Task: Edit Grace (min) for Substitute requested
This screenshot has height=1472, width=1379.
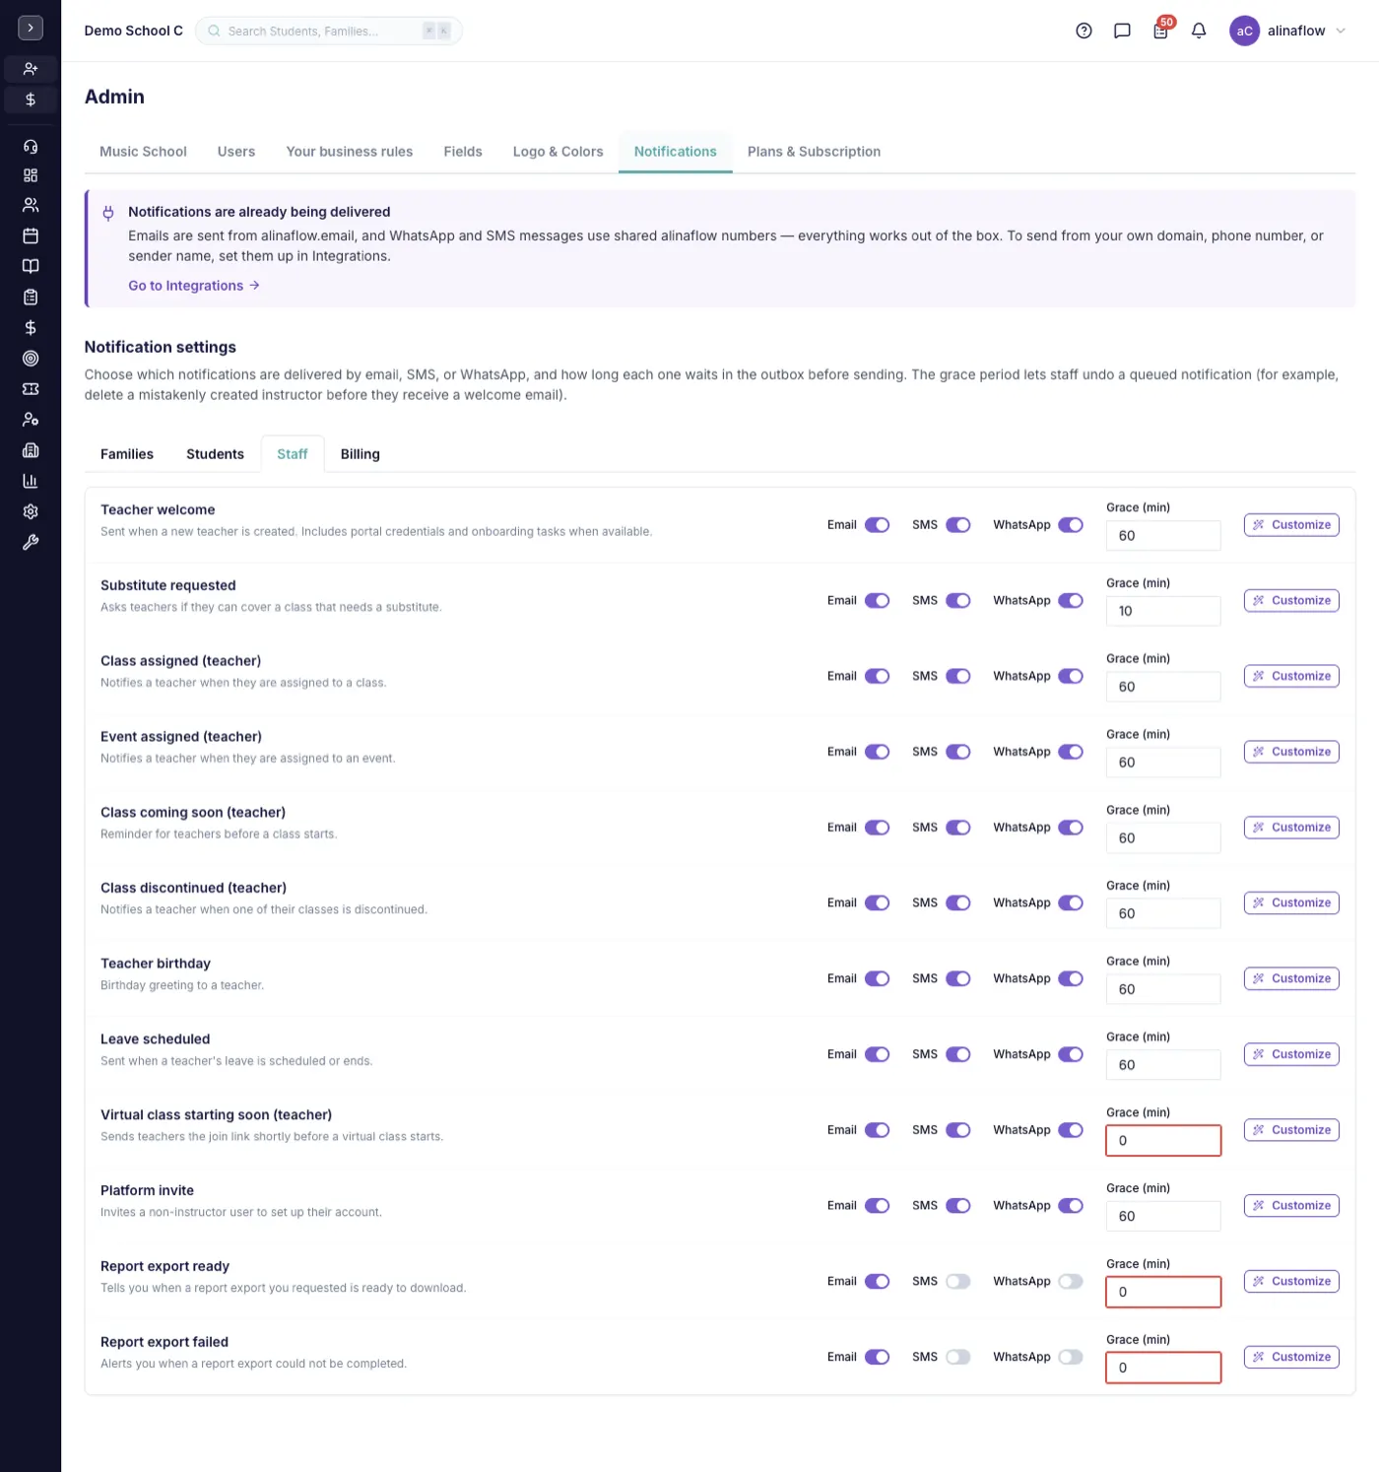Action: coord(1163,611)
